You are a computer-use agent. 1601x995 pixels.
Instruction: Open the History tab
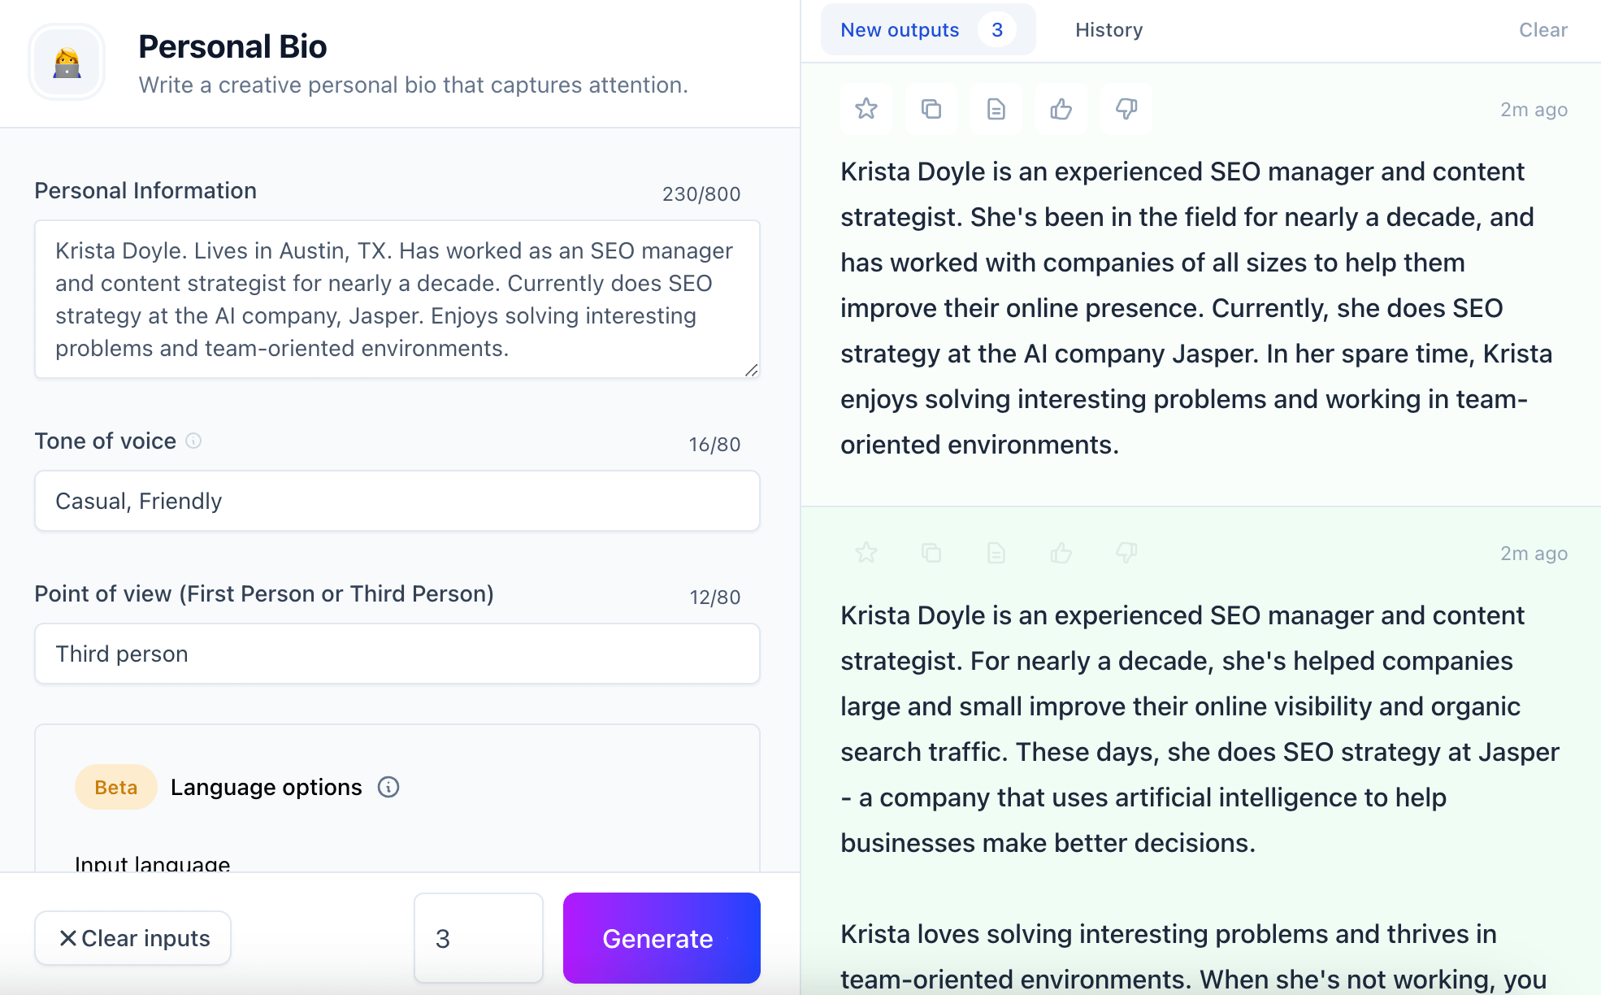[x=1109, y=30]
